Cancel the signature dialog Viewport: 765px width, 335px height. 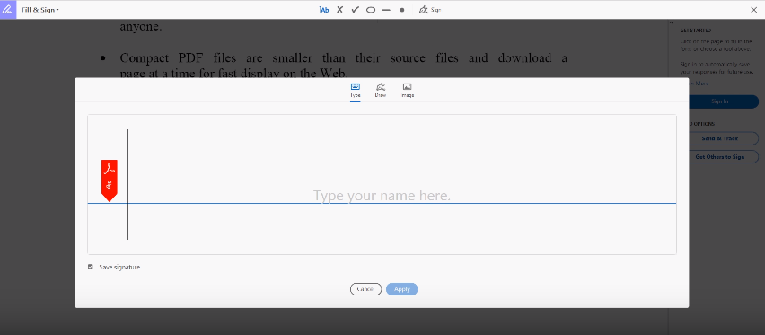(365, 289)
